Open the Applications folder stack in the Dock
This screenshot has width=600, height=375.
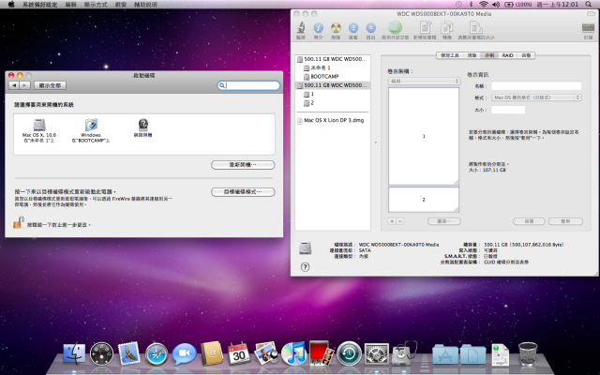click(x=445, y=354)
